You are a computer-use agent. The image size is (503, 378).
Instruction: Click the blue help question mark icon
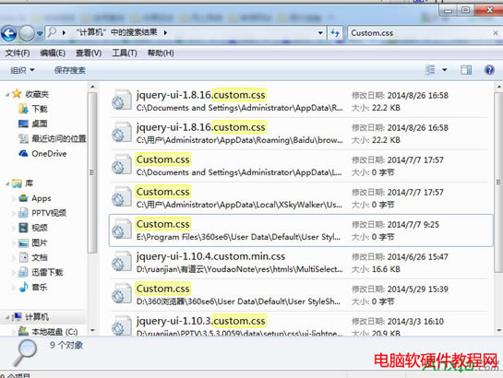pos(489,70)
